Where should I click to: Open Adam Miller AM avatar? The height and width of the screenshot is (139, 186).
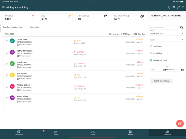click(x=12, y=98)
